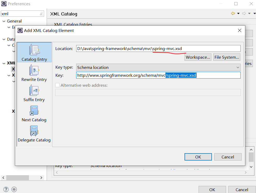Click the Help question mark icon

coord(6,189)
